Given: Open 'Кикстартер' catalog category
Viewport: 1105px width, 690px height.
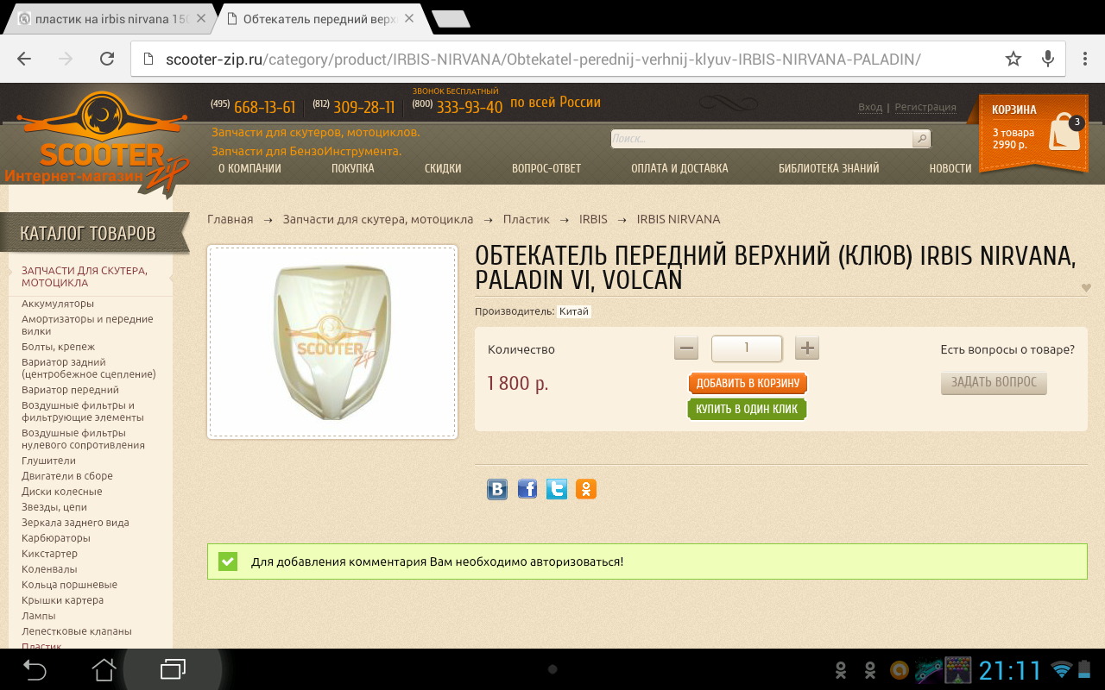Looking at the screenshot, I should tap(49, 554).
